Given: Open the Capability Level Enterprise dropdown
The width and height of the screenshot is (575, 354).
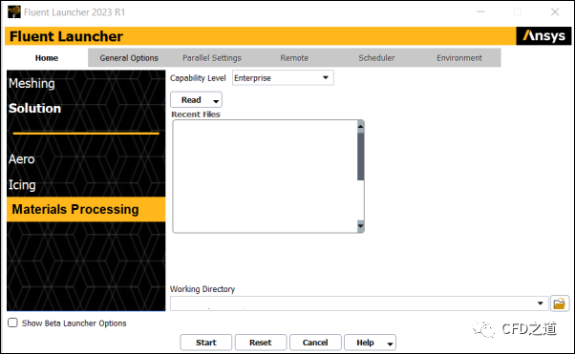Looking at the screenshot, I should 283,77.
